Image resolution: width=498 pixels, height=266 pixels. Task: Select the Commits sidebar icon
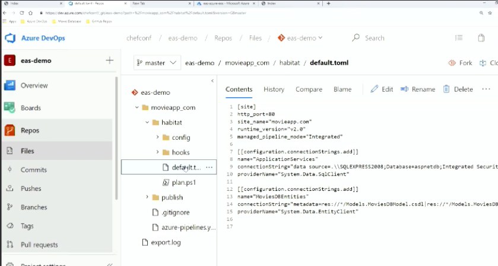pyautogui.click(x=9, y=169)
